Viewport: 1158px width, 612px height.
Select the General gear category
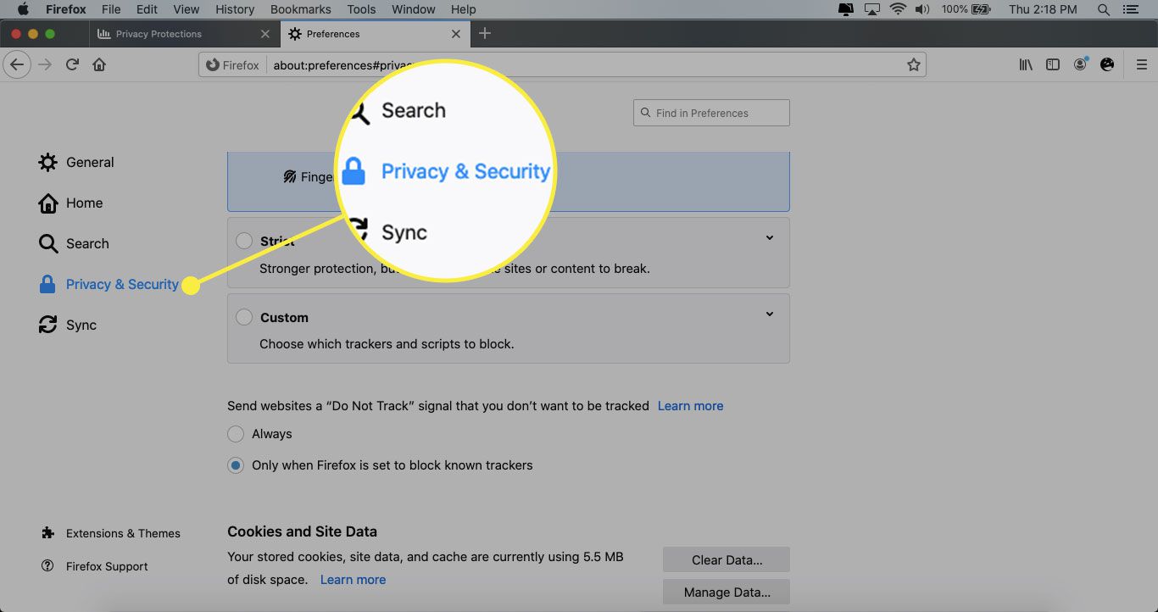pos(76,162)
